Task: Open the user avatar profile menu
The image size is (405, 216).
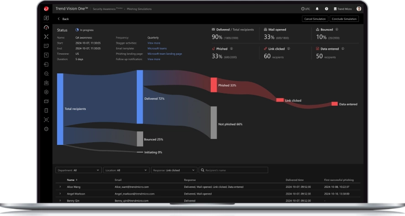Action: [359, 9]
